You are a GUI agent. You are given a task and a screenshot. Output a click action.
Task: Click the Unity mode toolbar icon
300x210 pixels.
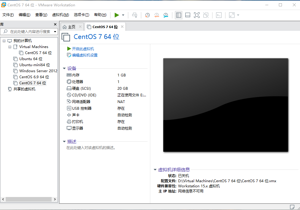pyautogui.click(x=206, y=15)
